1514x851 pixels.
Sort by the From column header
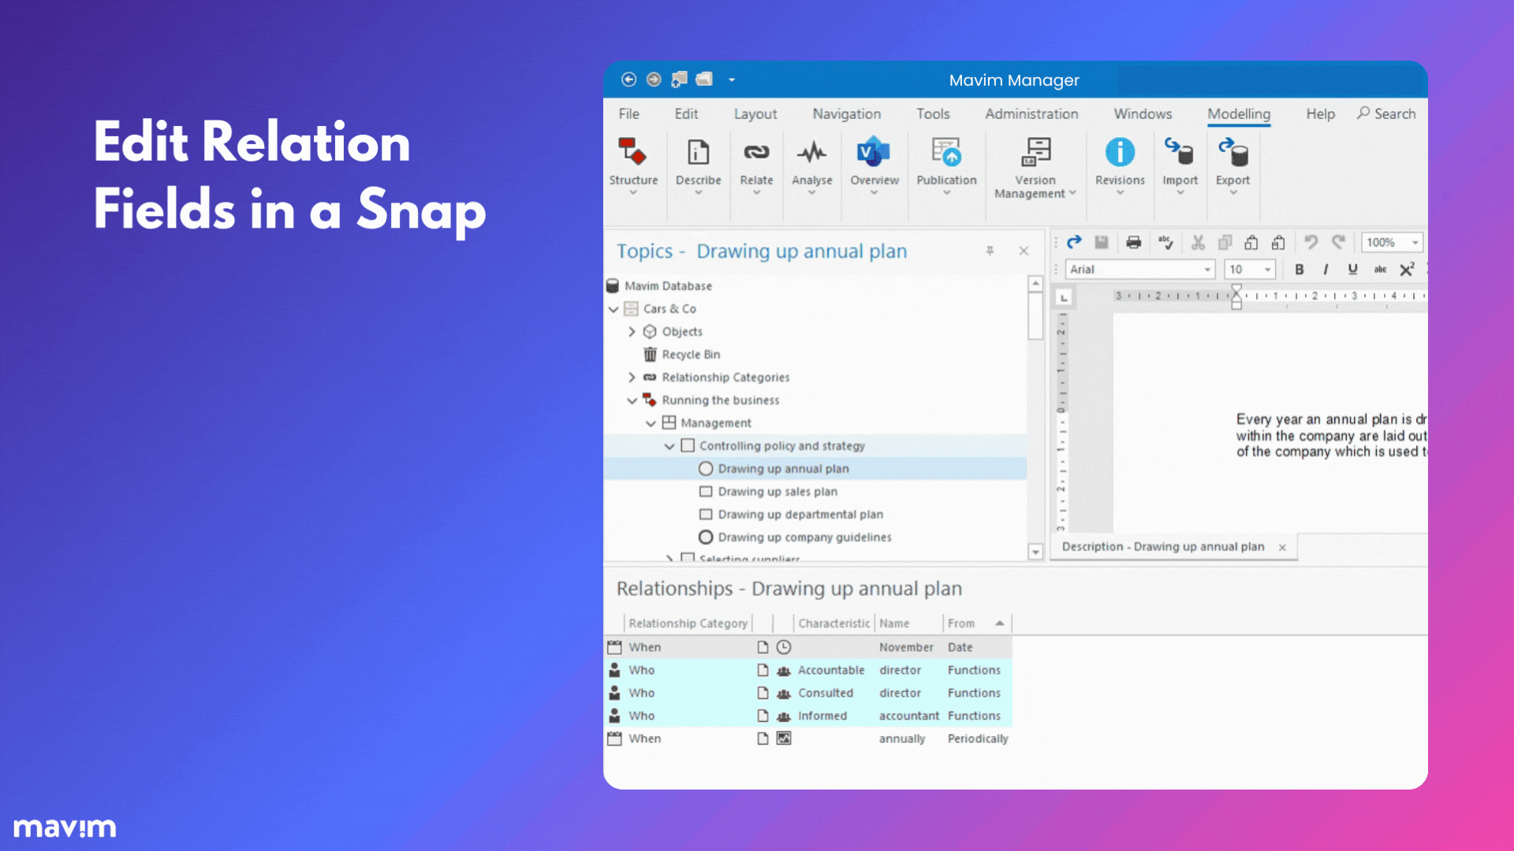point(961,623)
